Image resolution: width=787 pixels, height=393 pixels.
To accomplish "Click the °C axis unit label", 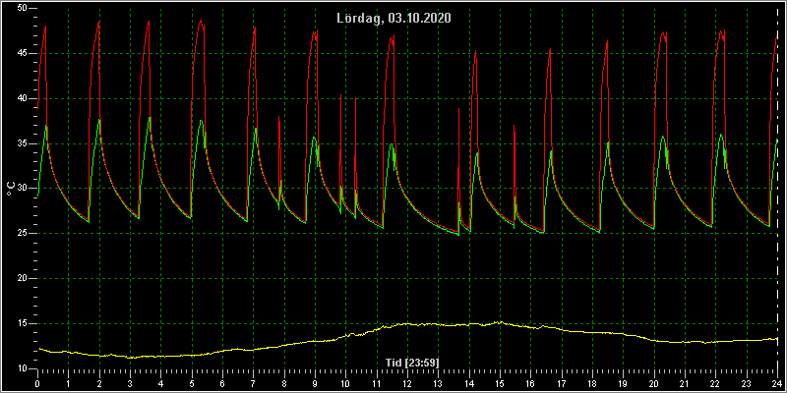I will pyautogui.click(x=11, y=189).
